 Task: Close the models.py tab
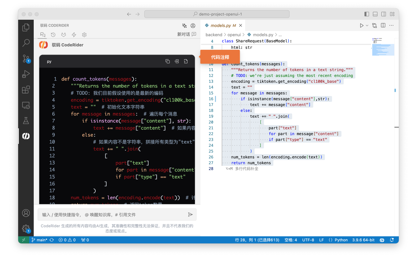(x=241, y=26)
